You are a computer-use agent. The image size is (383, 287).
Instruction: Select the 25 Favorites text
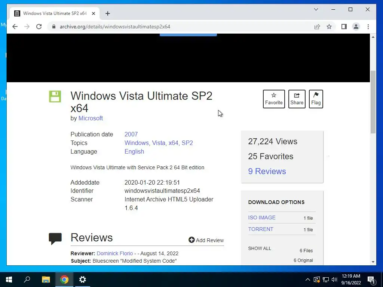[x=271, y=157]
